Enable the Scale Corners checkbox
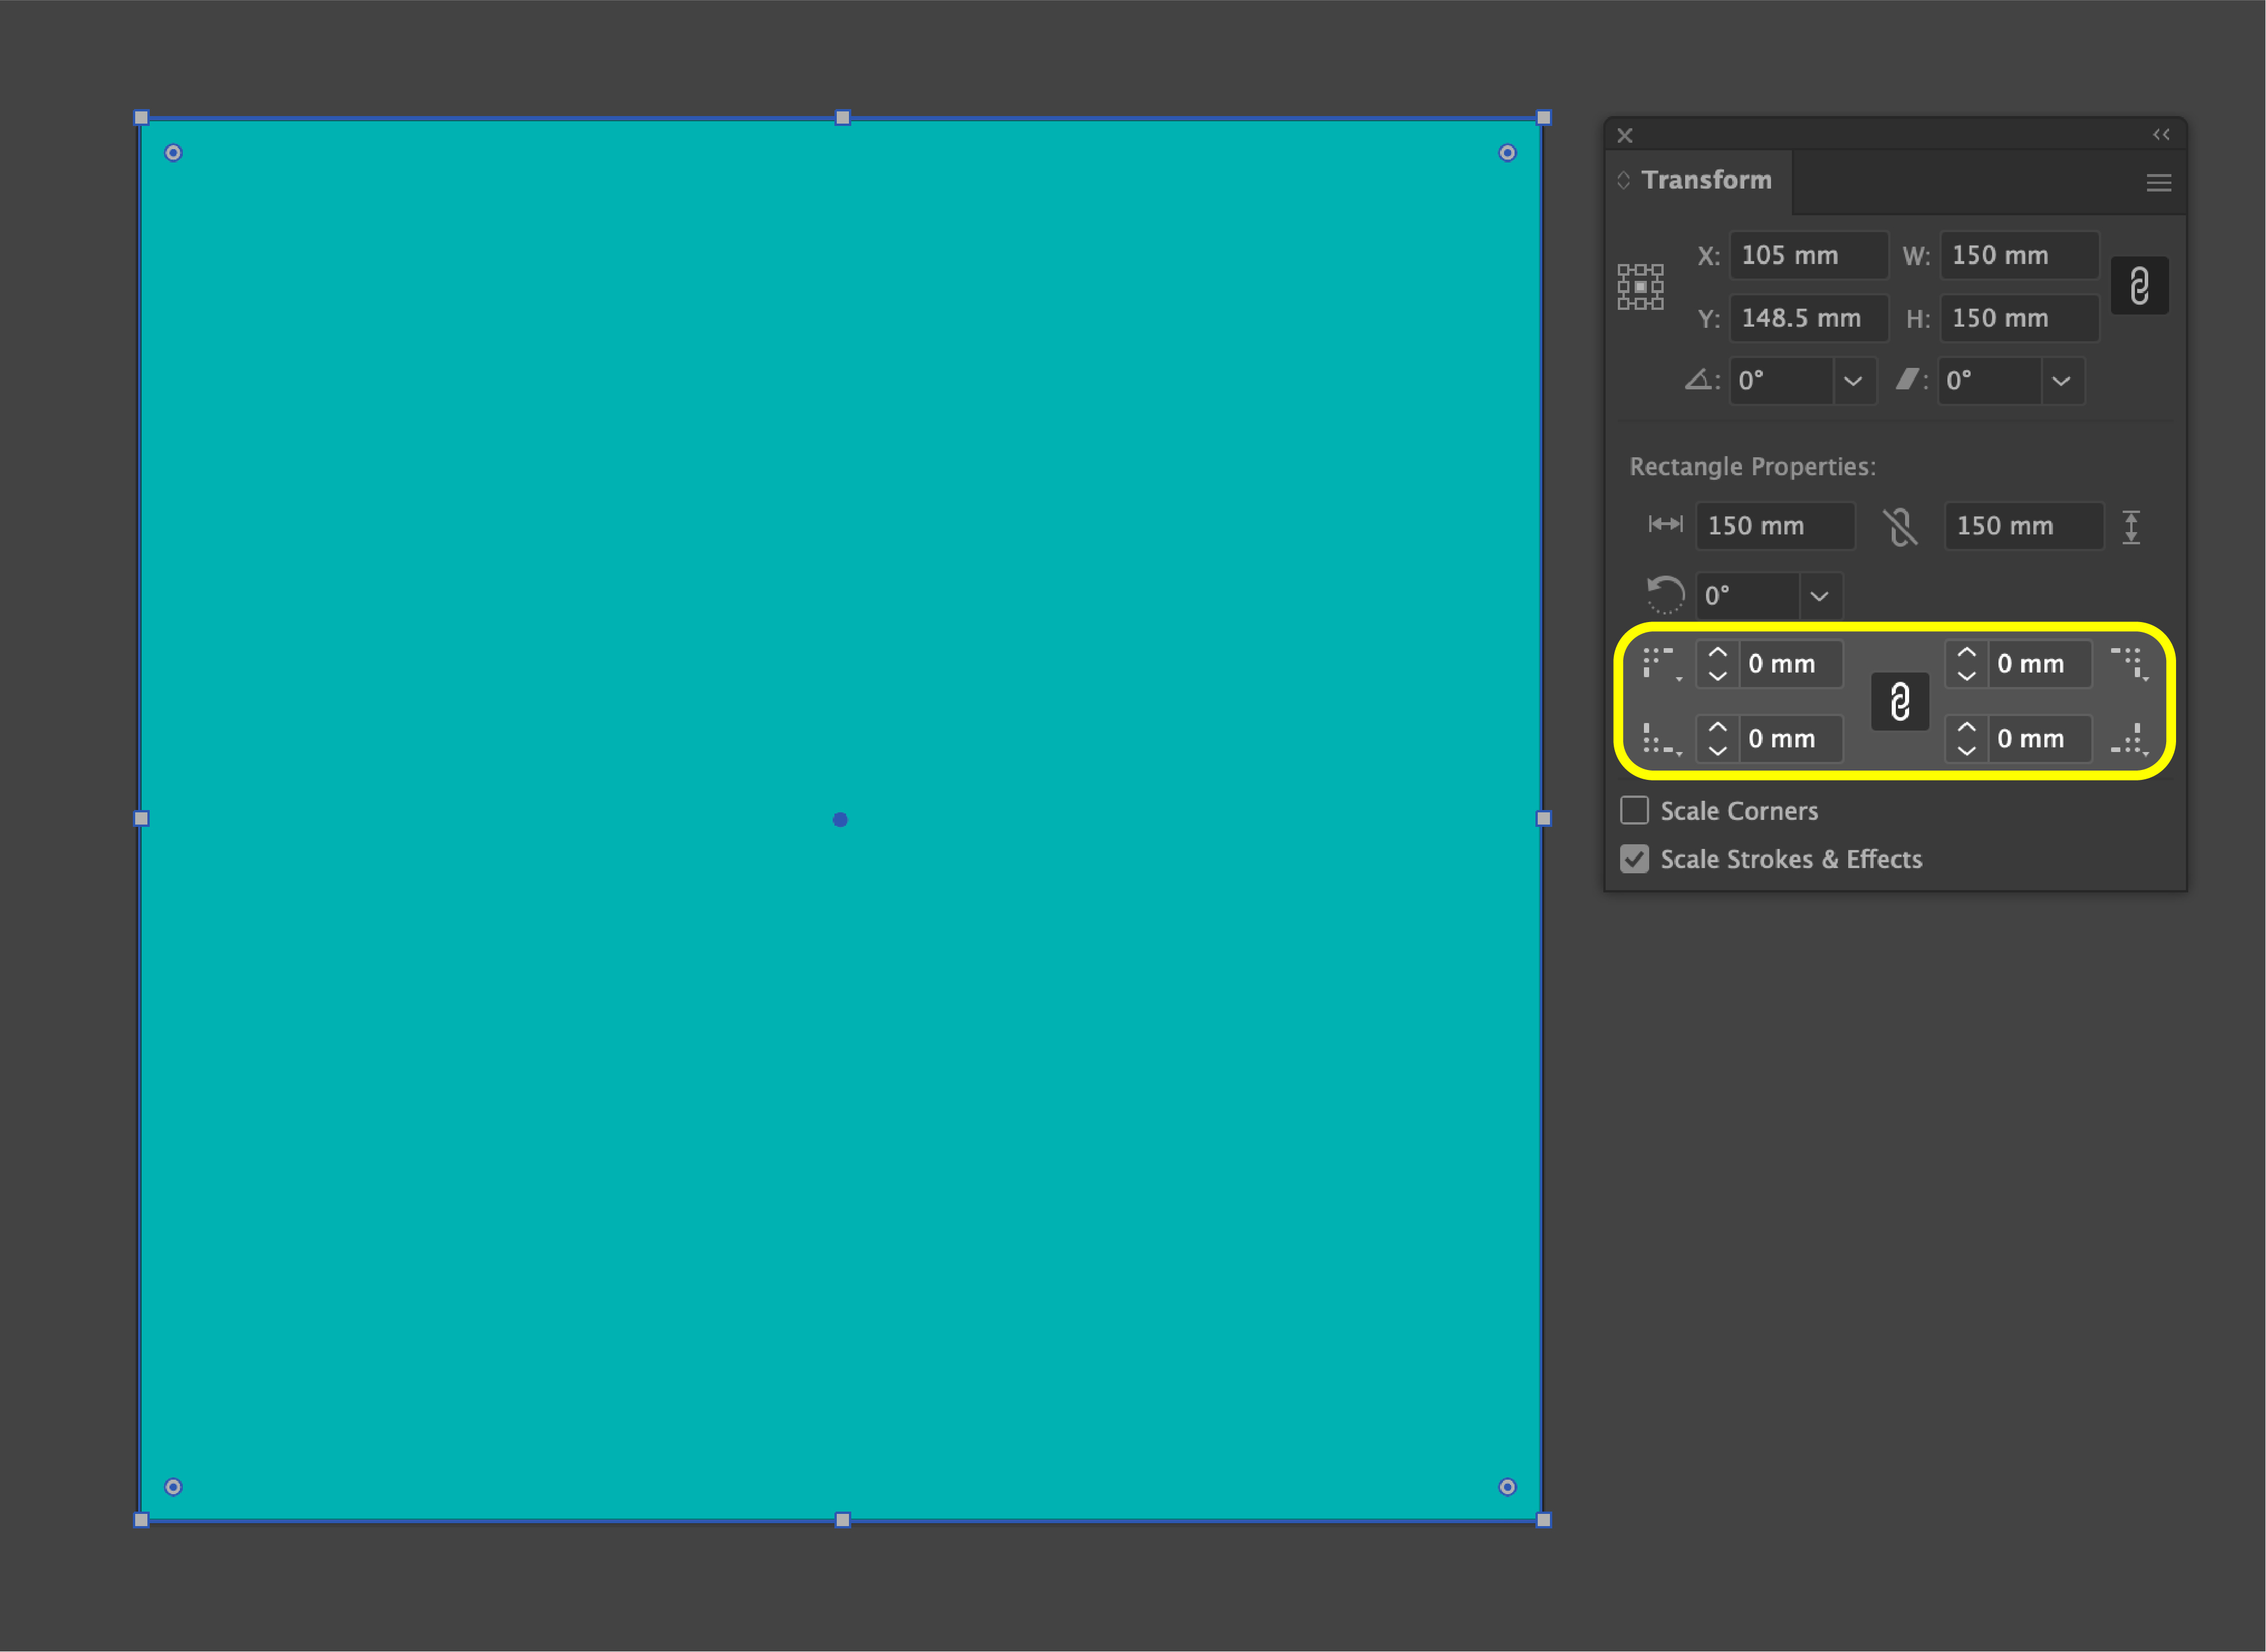 click(x=1634, y=810)
